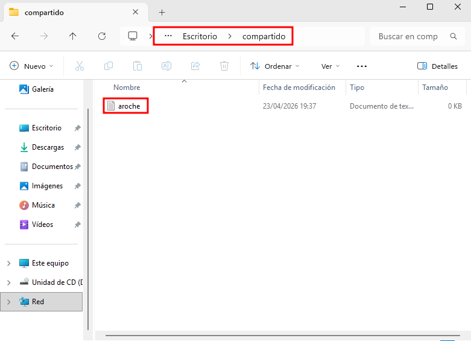Viewport: 471px width, 341px height.
Task: Expand the chevron between Escritorio and compartido
Action: (230, 36)
